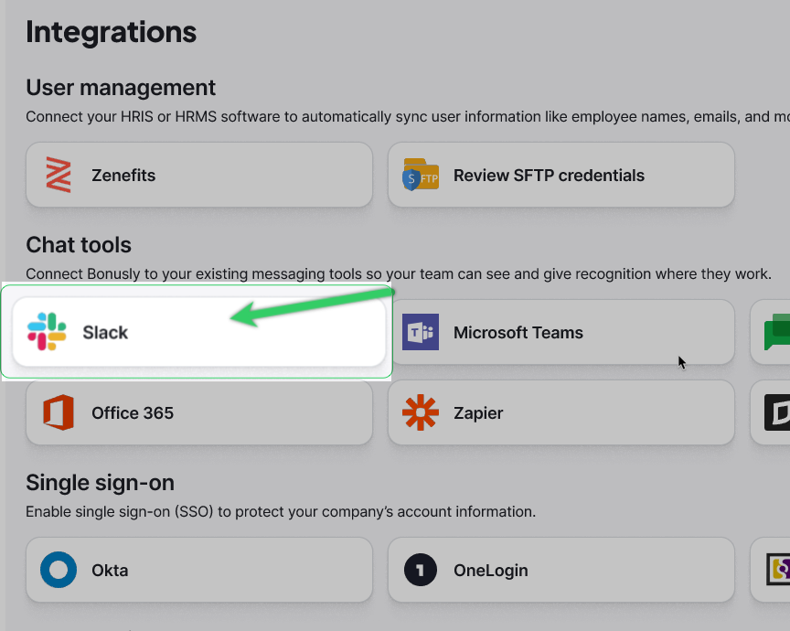Click the 'Connect your HRIS or HRMS' description
This screenshot has height=631, width=790.
tap(408, 117)
